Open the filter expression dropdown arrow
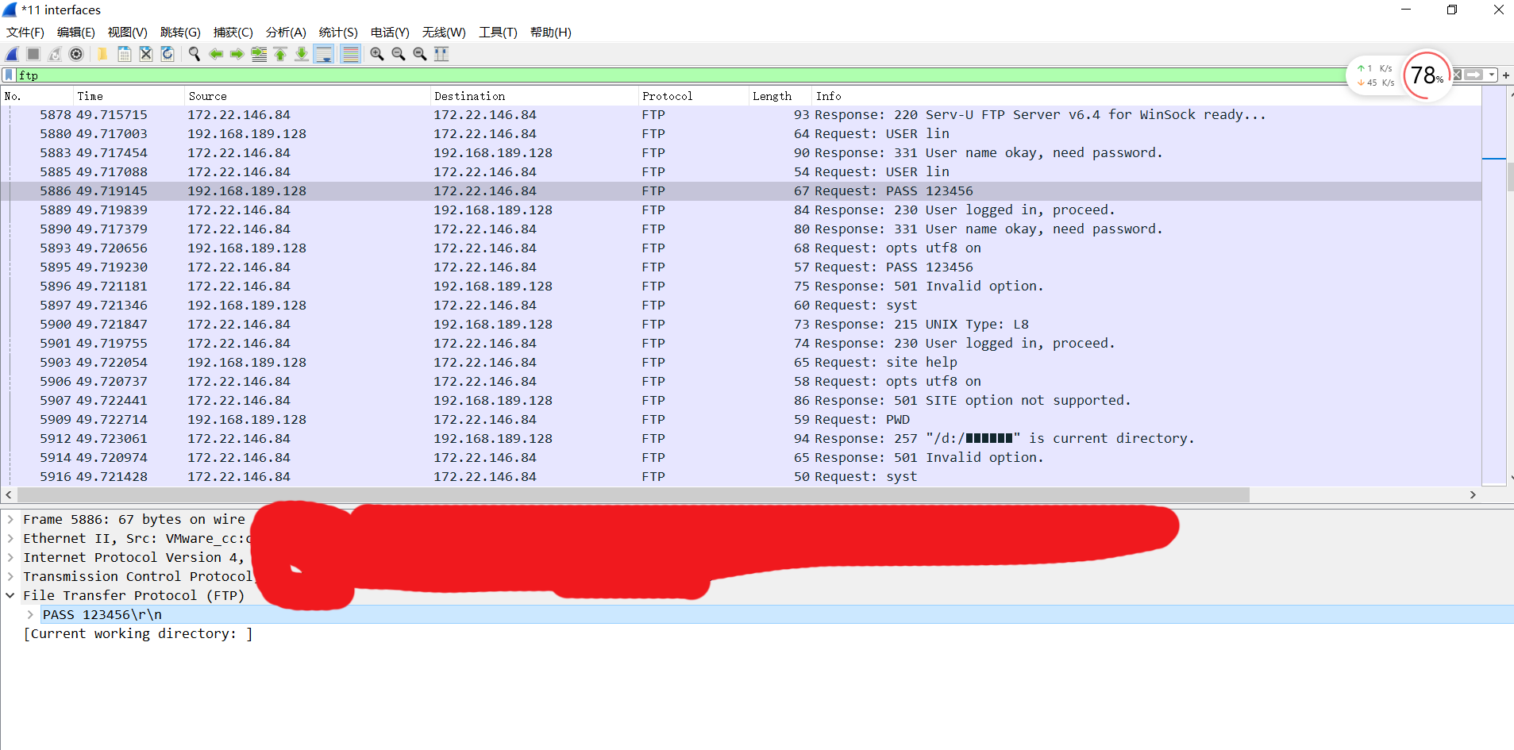The height and width of the screenshot is (750, 1514). [1490, 75]
